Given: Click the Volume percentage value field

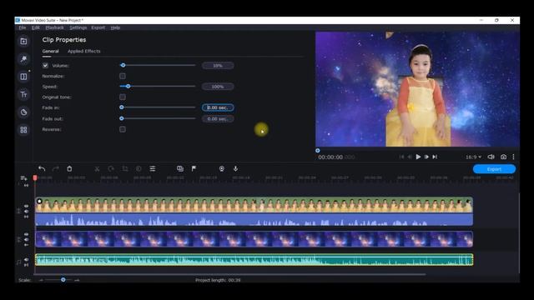Looking at the screenshot, I should point(218,66).
